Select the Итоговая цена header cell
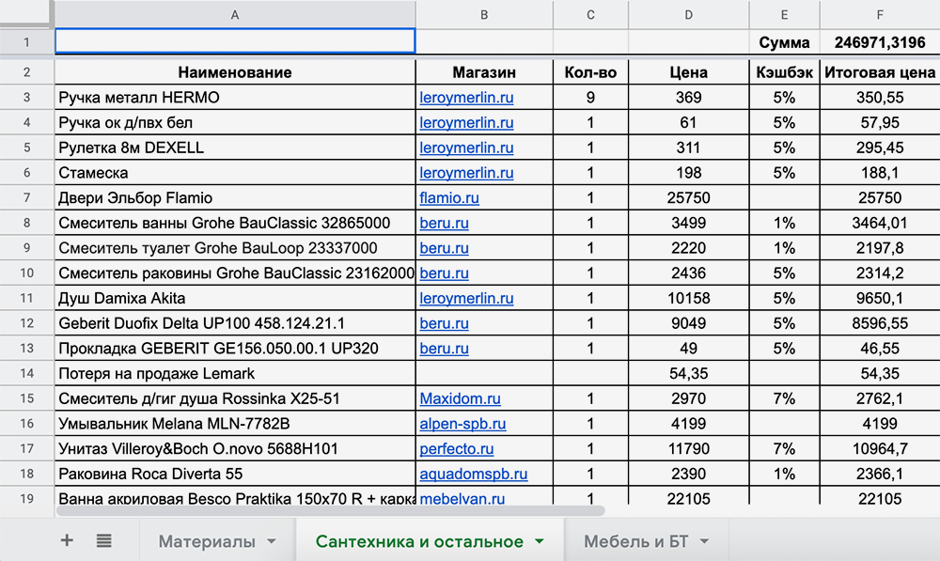Screen dimensions: 940x561 click(x=880, y=72)
